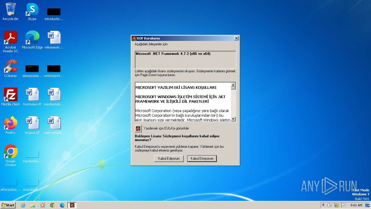Close the KOF Kurulumu dialog
The image size is (371, 209).
pyautogui.click(x=236, y=38)
